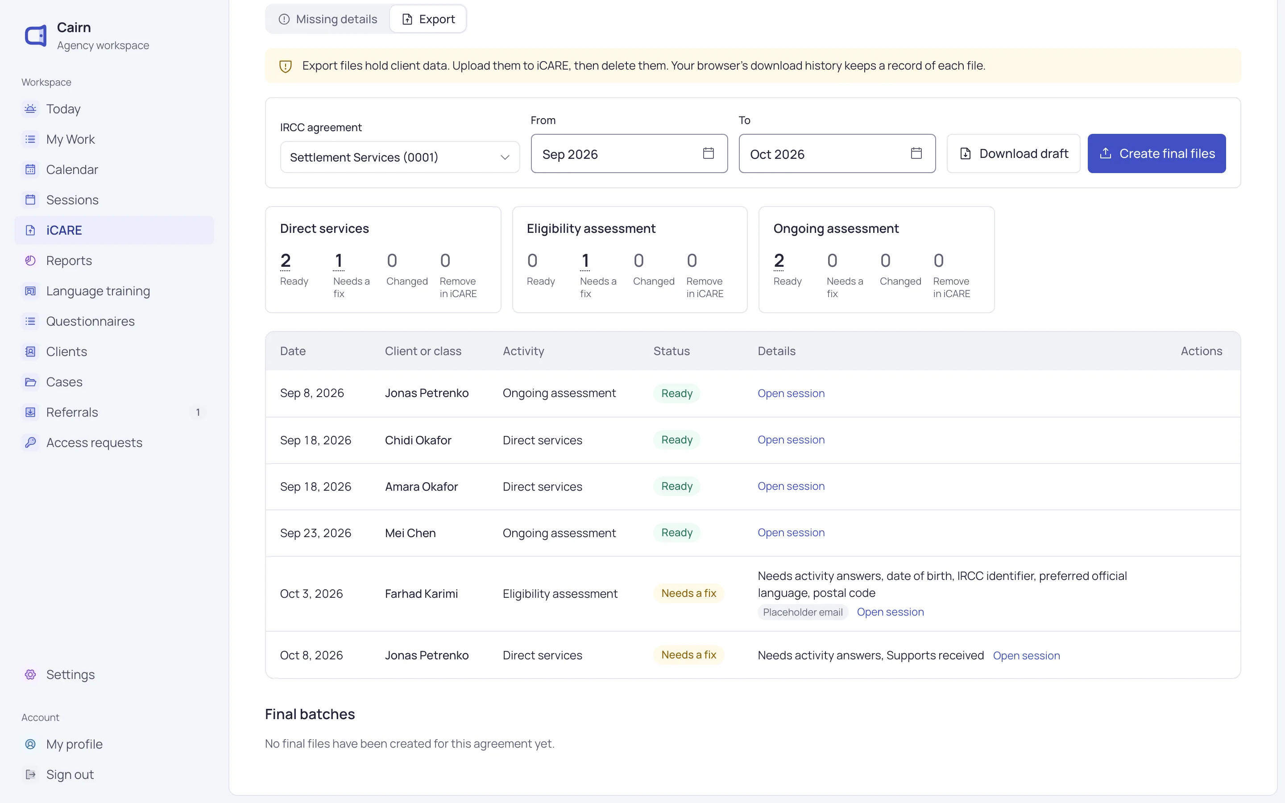Click the Sign out door icon

tap(30, 774)
